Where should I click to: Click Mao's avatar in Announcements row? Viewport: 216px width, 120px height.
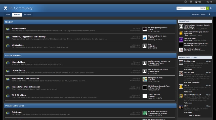click(145, 29)
